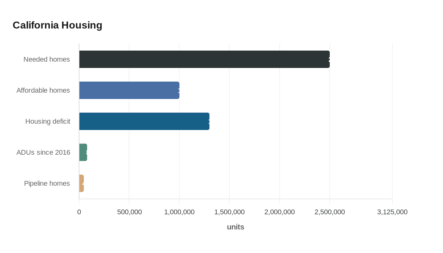Image resolution: width=443 pixels, height=253 pixels.
Task: Click the blue Affordable homes bar
Action: (129, 90)
